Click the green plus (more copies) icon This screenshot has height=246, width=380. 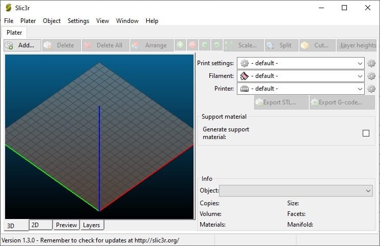(180, 45)
